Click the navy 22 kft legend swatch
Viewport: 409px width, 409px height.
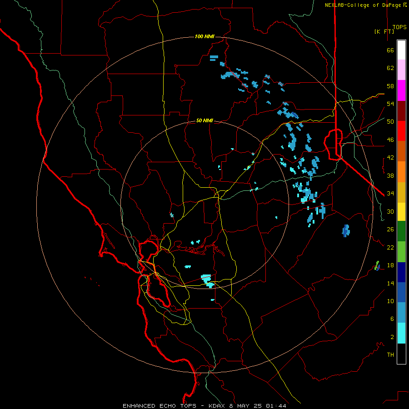tap(401, 272)
